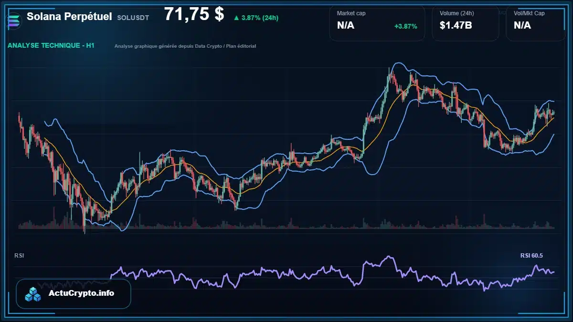Click the +3.87% value in Market cap card
This screenshot has height=322, width=573.
click(405, 26)
